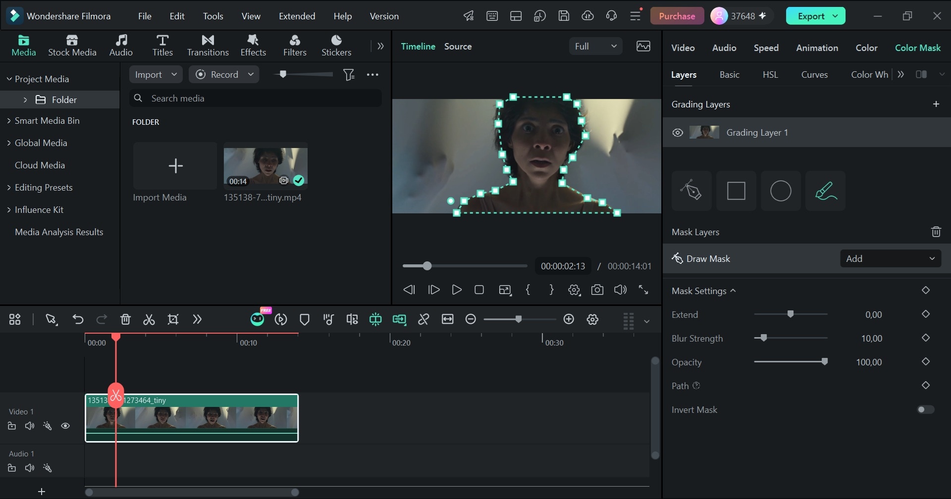The width and height of the screenshot is (951, 499).
Task: Click the Export button
Action: point(815,16)
